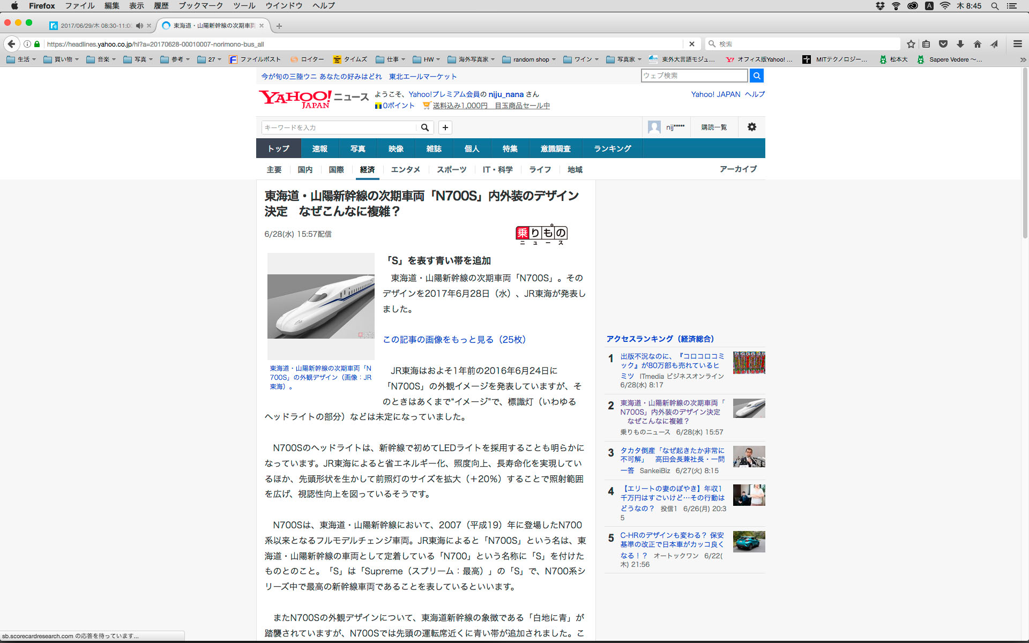
Task: Click the キーワードを入力 search field
Action: pyautogui.click(x=339, y=128)
